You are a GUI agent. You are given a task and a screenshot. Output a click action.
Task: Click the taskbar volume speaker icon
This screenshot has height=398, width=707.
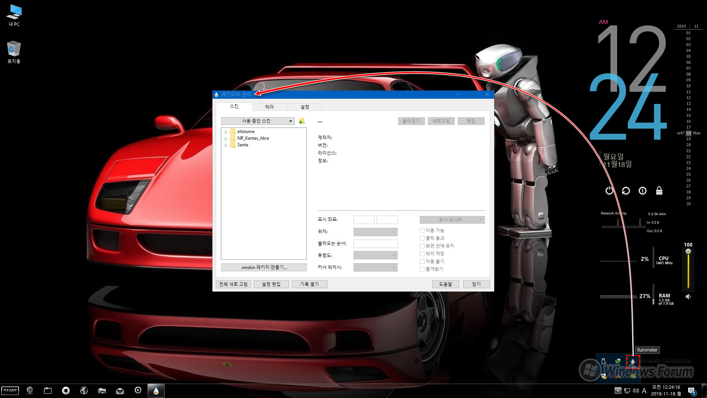(636, 391)
